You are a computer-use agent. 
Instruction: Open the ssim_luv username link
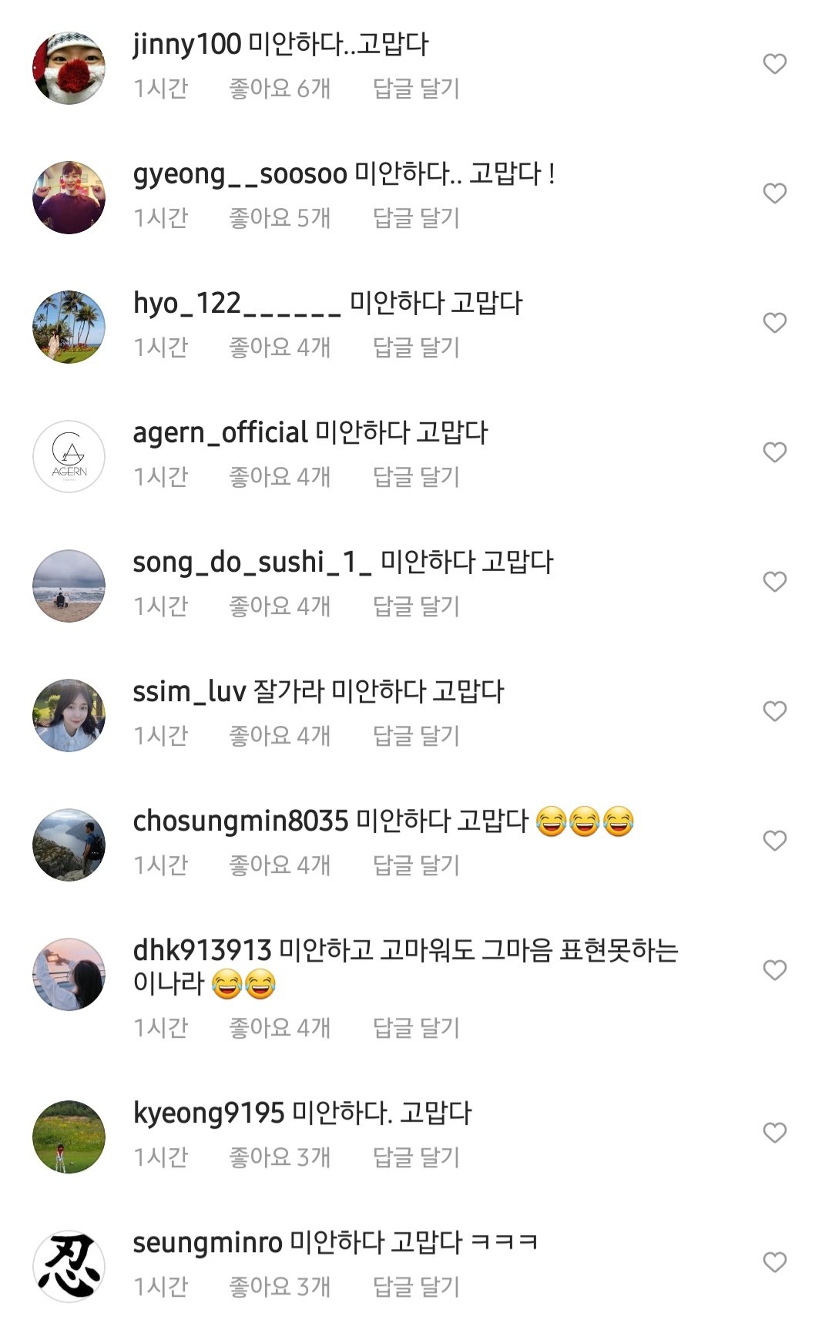pyautogui.click(x=189, y=692)
